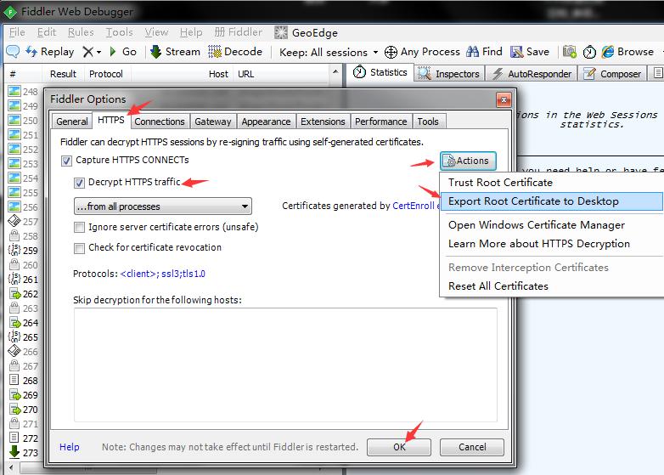664x475 pixels.
Task: Open the View menu
Action: pos(156,32)
